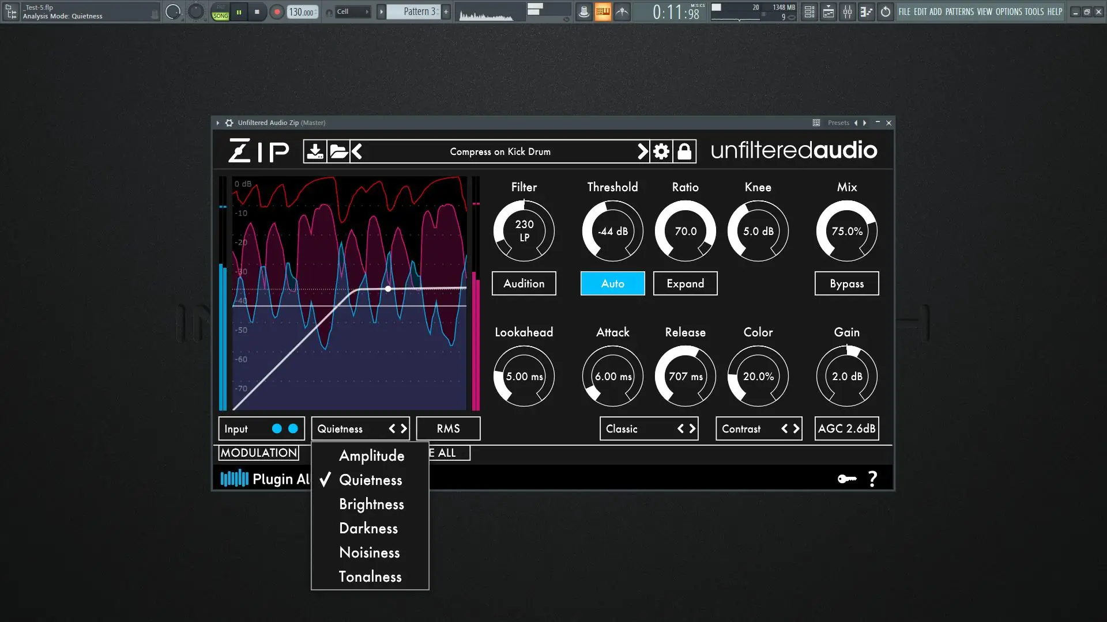Toggle the Auto threshold button
This screenshot has height=622, width=1107.
[612, 283]
